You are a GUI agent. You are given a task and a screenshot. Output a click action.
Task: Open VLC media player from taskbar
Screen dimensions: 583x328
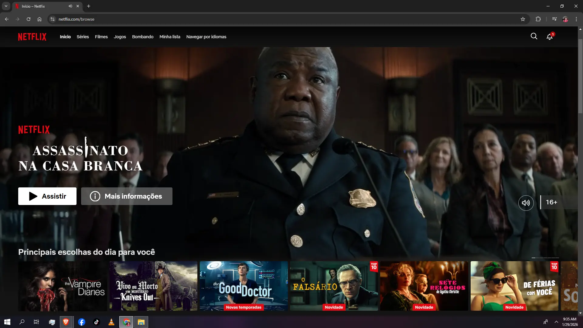click(x=111, y=322)
